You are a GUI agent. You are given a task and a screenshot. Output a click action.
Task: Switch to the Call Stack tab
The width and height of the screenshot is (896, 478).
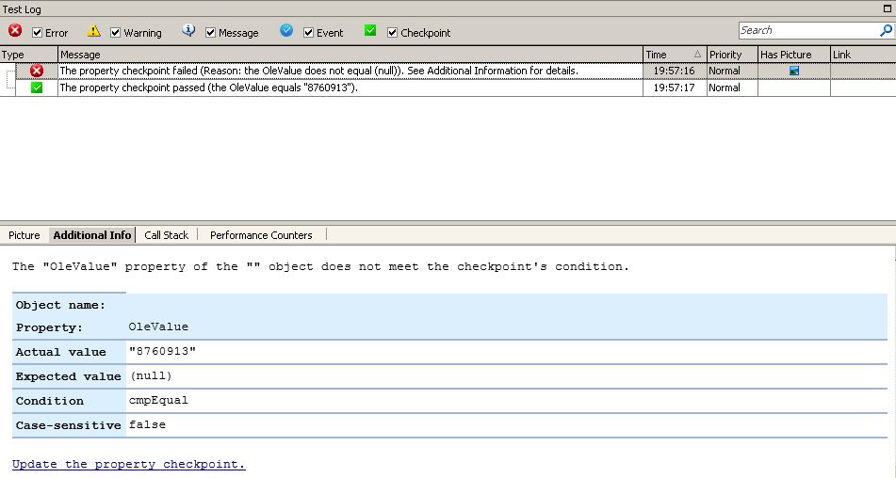[166, 235]
